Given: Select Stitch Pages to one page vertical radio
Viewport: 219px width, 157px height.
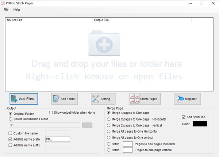Looking at the screenshot, I should (x=108, y=150).
